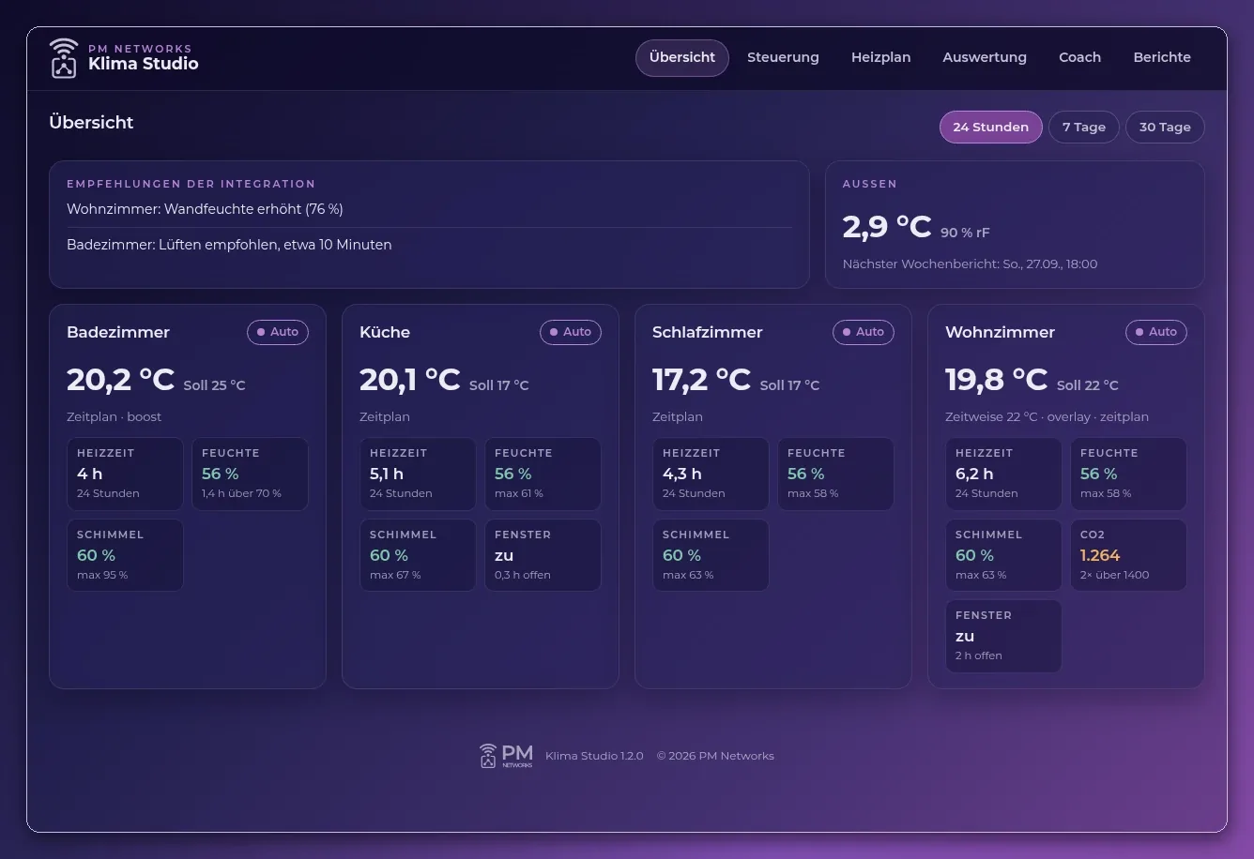Select the Badezimmer Schimmel tile

pyautogui.click(x=125, y=555)
